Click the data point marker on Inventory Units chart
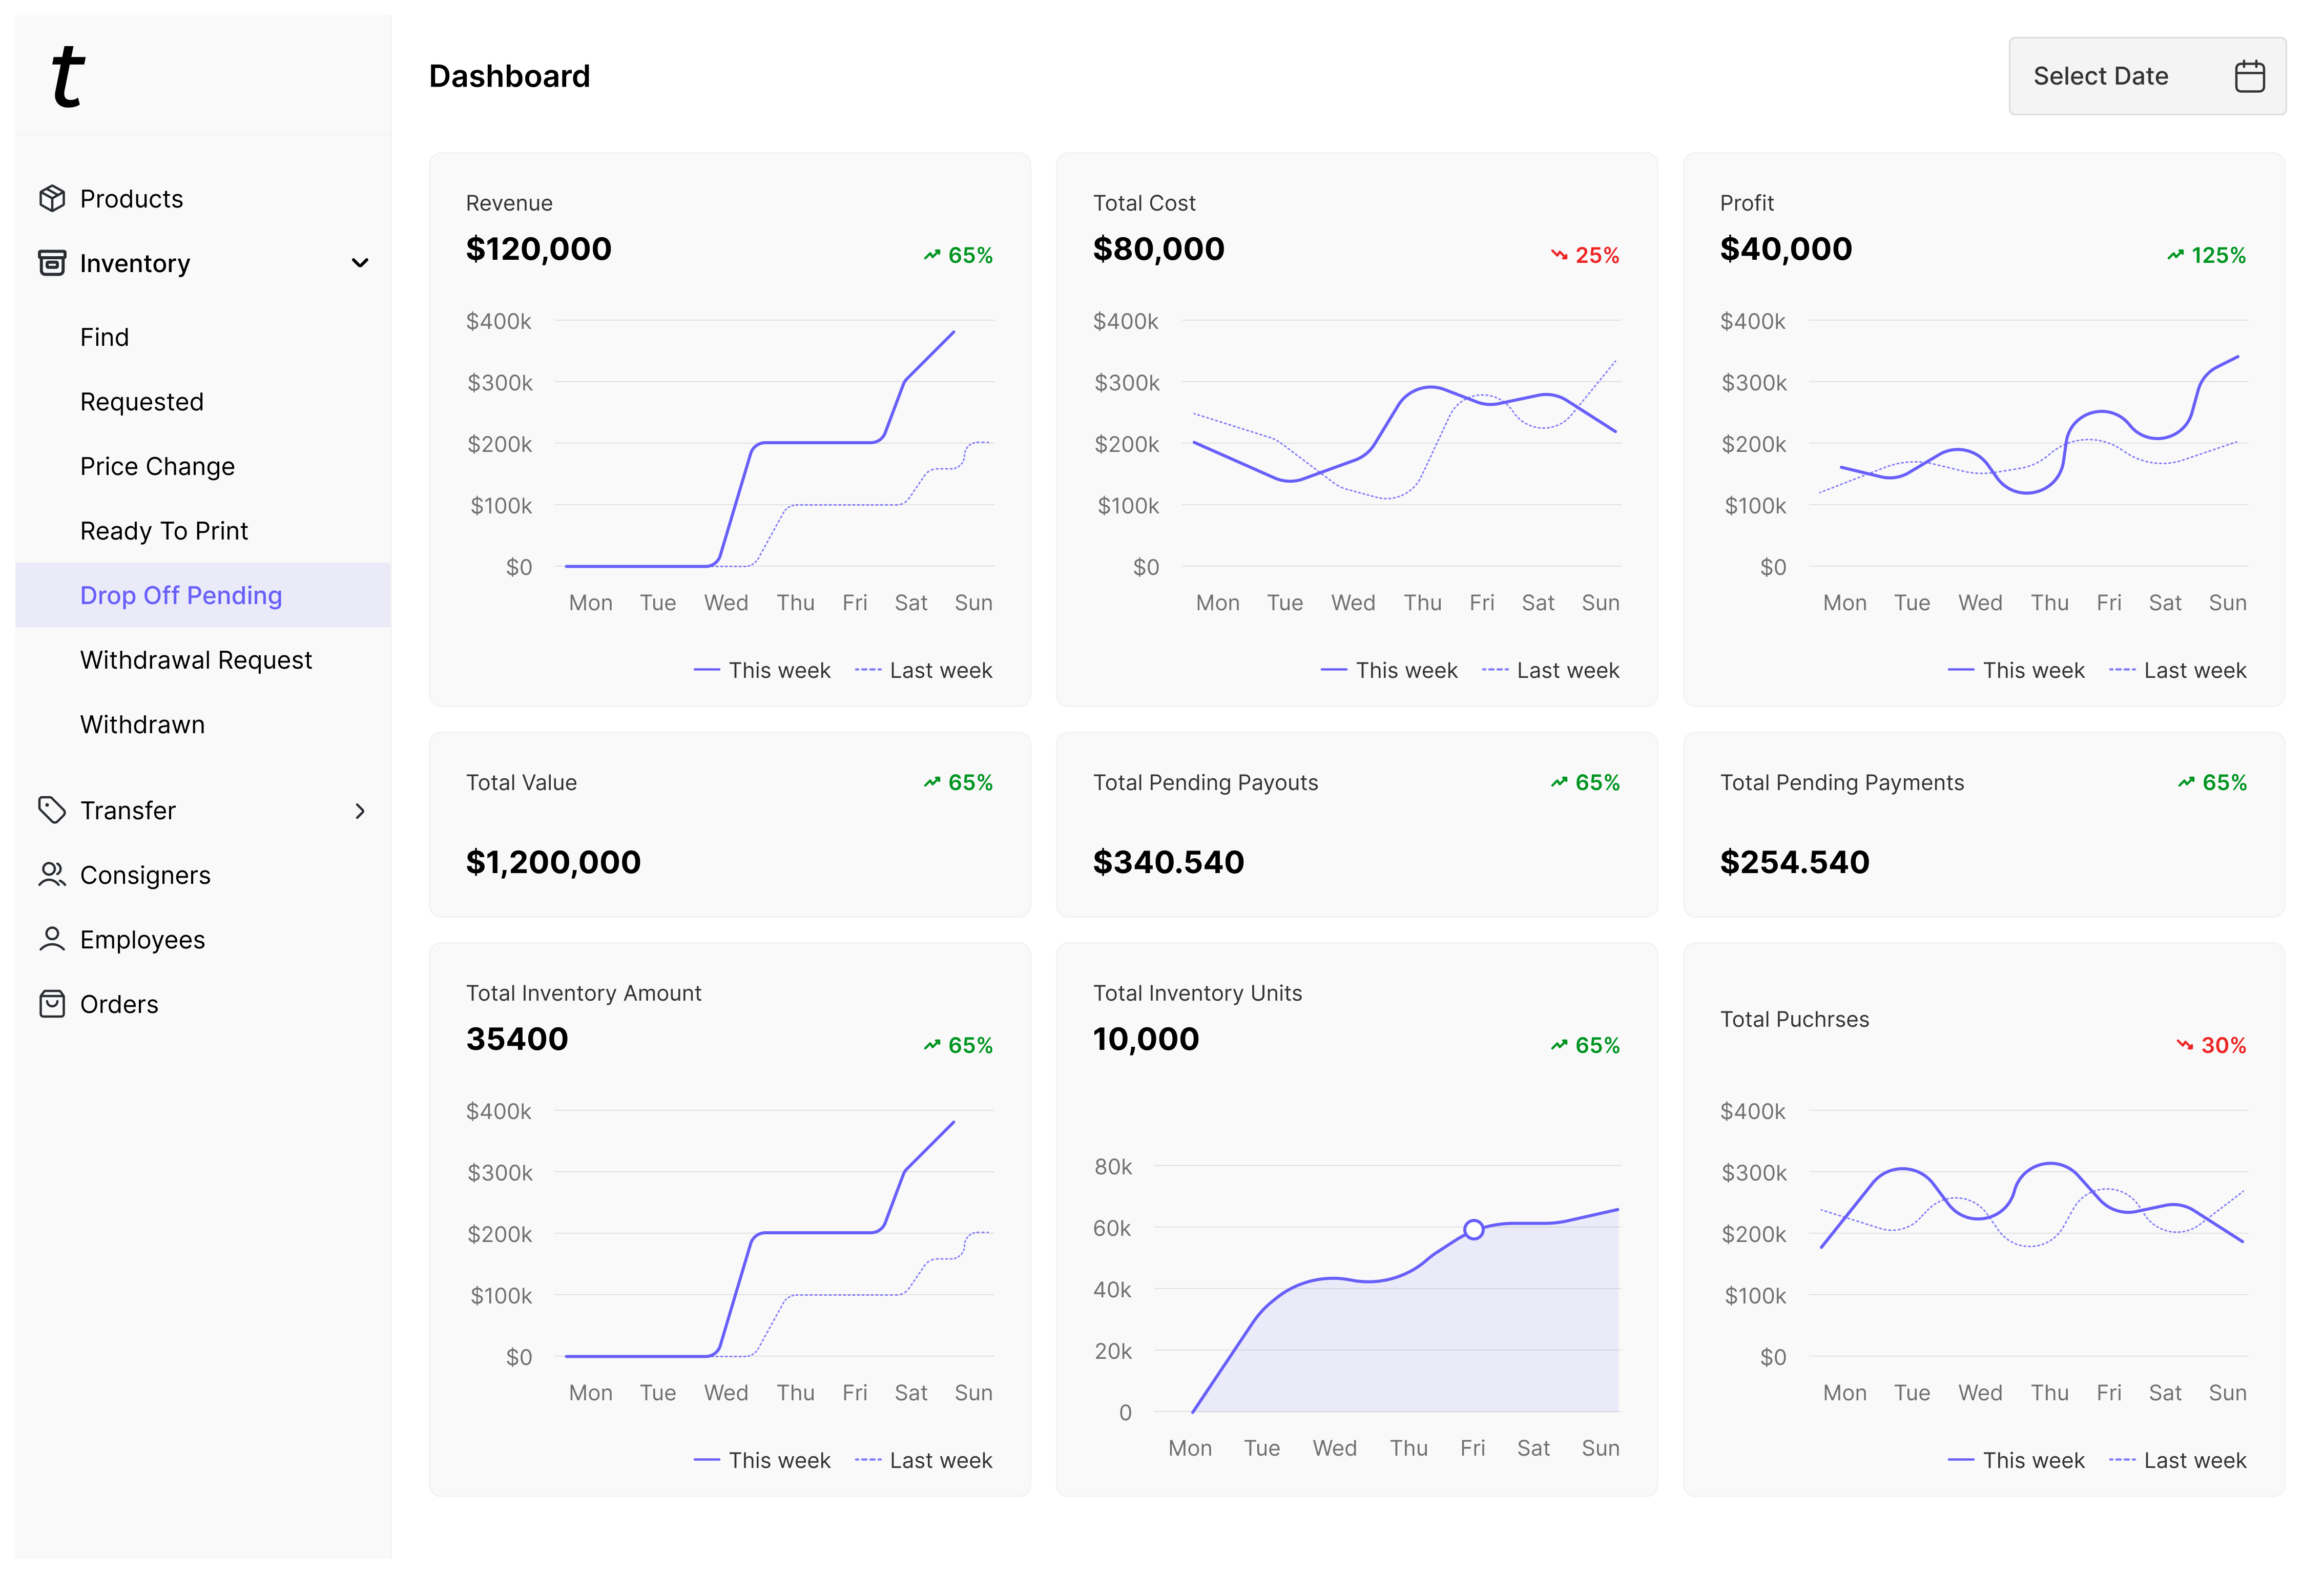The image size is (2324, 1574). 1473,1230
